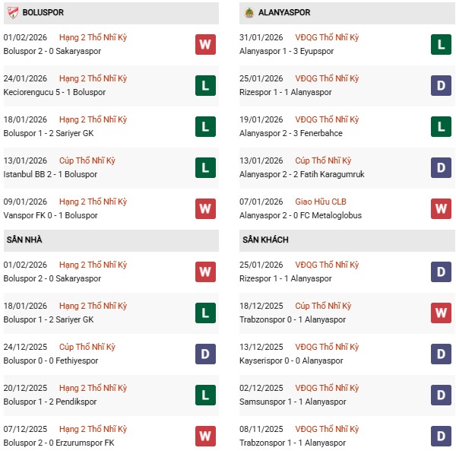Viewport: 456px width, 451px height.
Task: Click the L badge for Boluspor 1-2 Pendikspor
Action: pos(205,395)
